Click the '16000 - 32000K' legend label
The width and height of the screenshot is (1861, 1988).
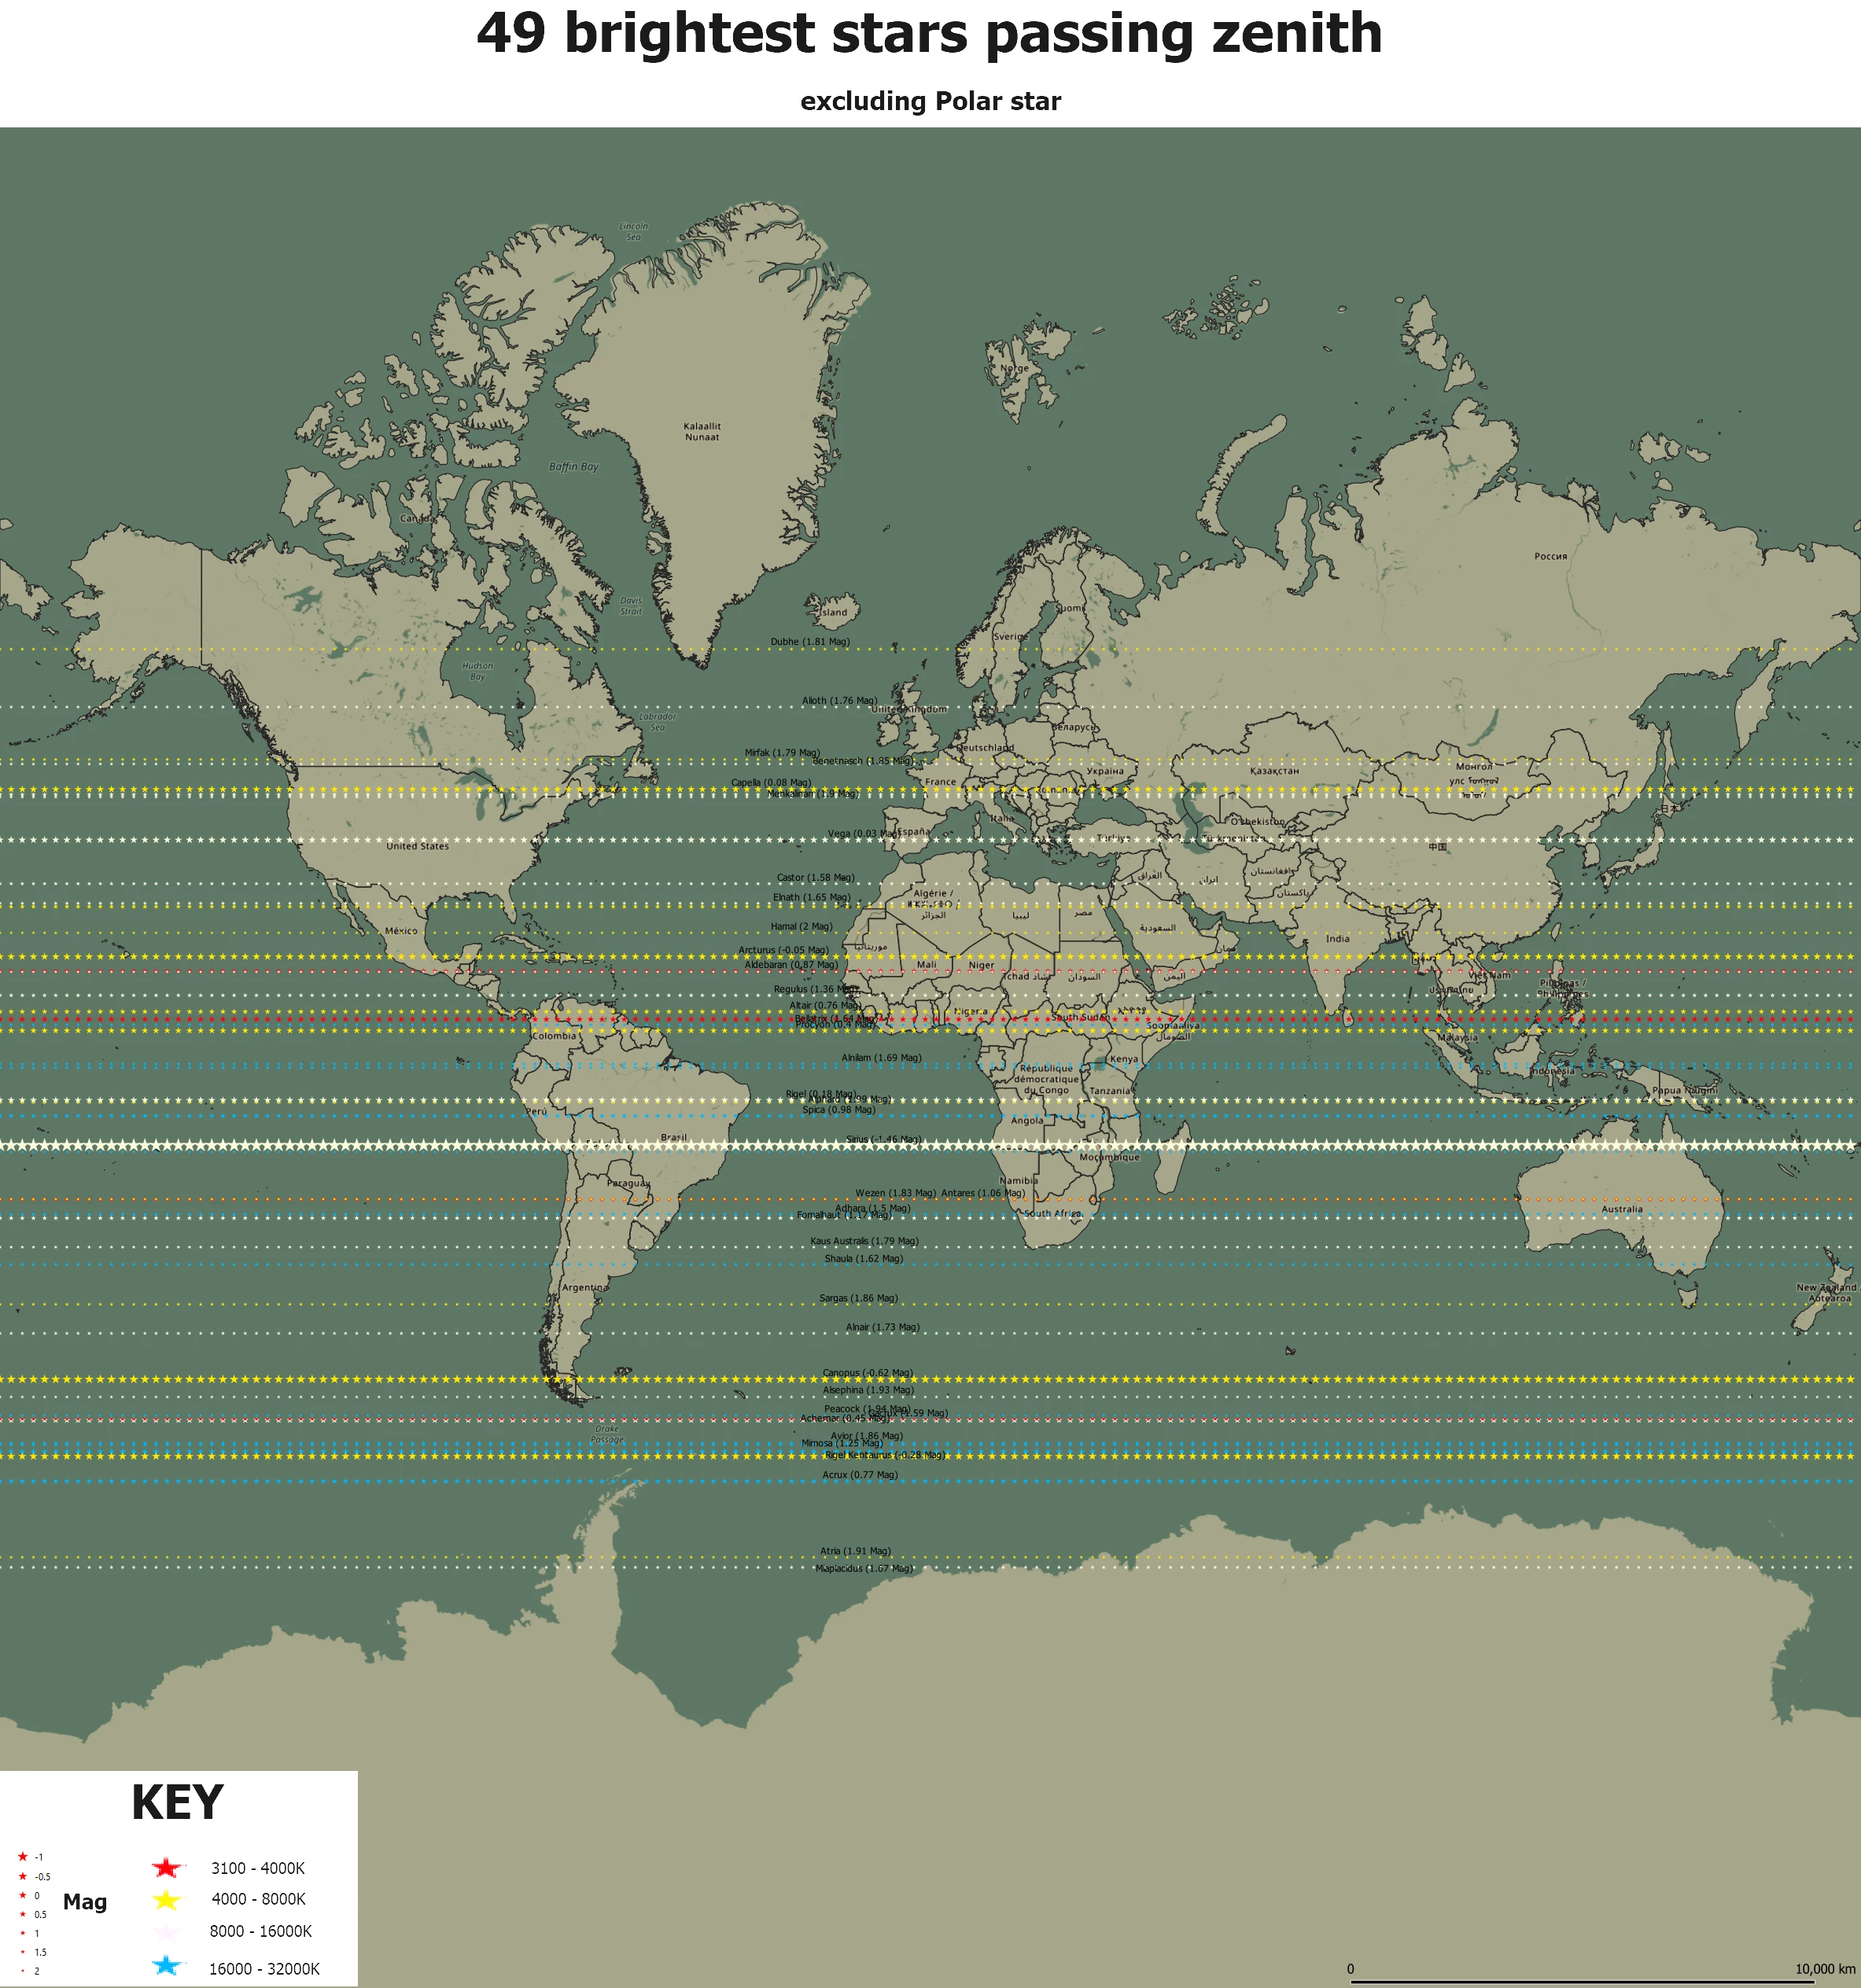264,1969
